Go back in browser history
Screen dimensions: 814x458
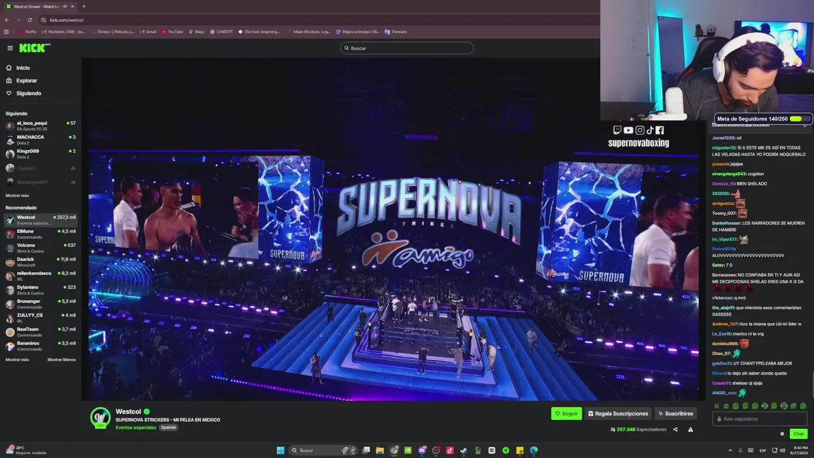[7, 20]
